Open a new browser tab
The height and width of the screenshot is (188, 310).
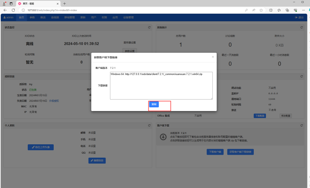coord(64,3)
